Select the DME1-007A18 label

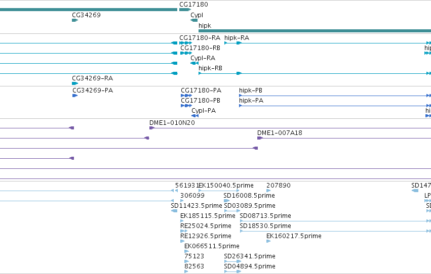(x=280, y=133)
